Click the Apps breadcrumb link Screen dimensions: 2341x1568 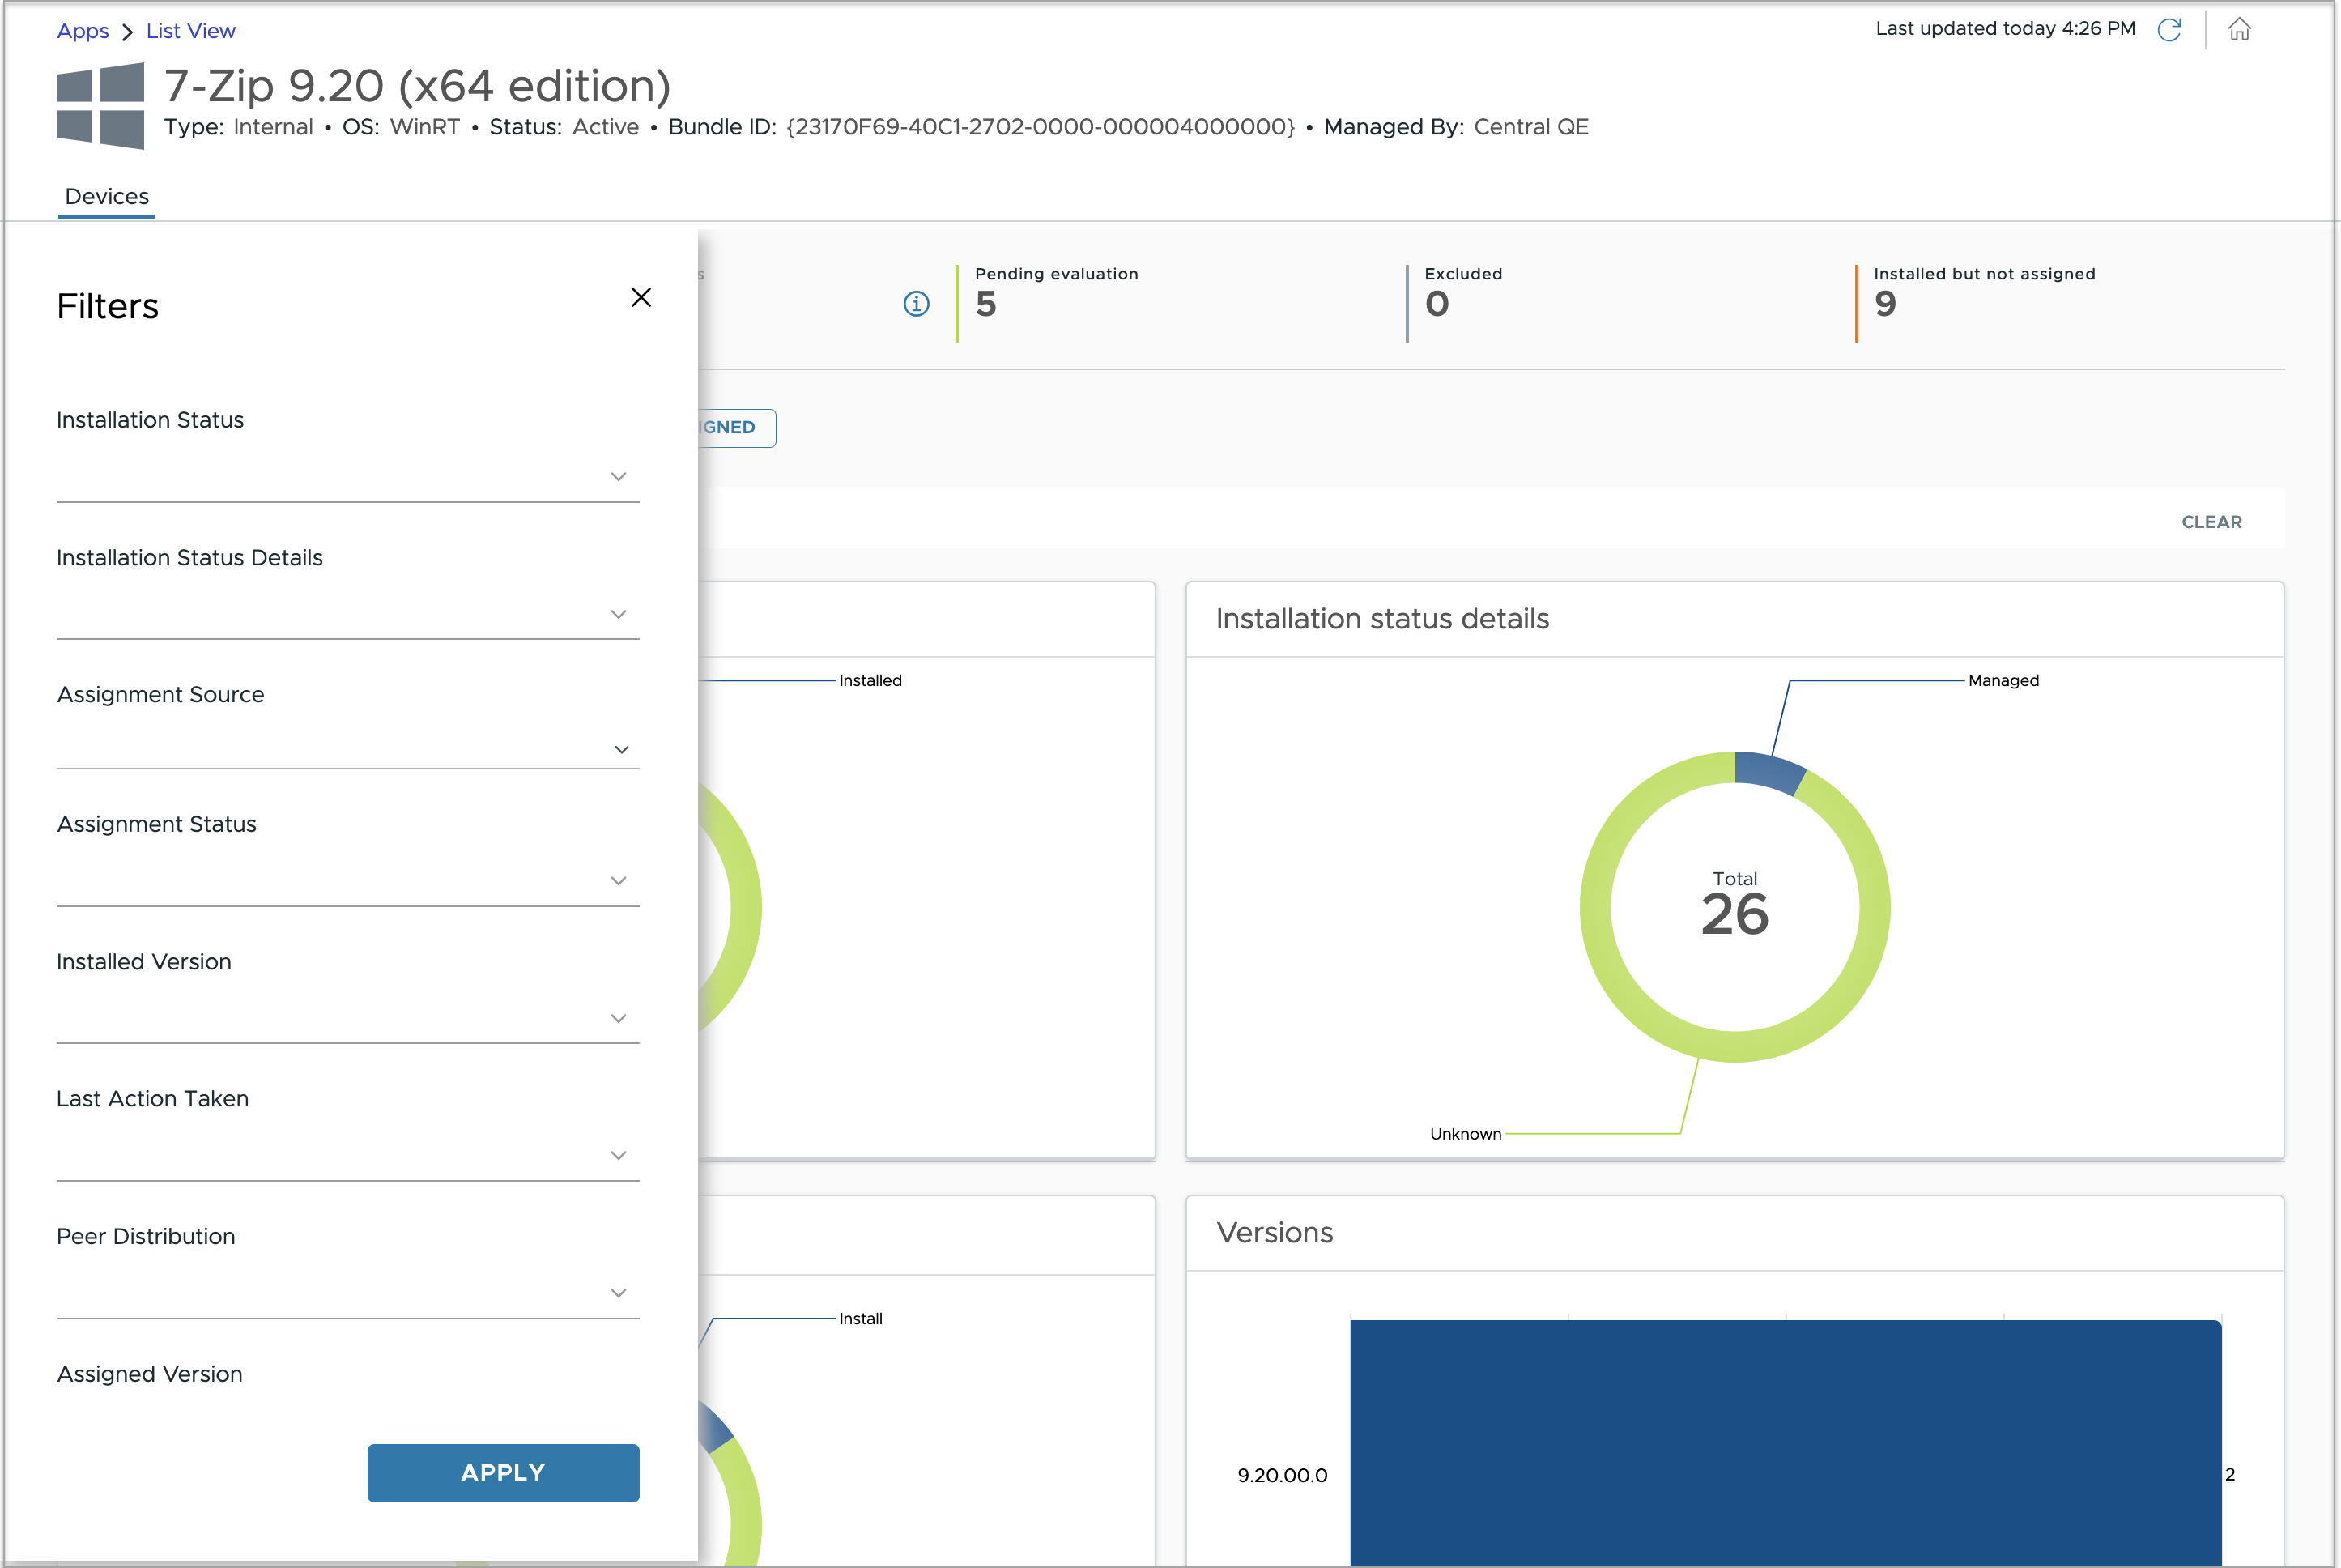click(83, 31)
